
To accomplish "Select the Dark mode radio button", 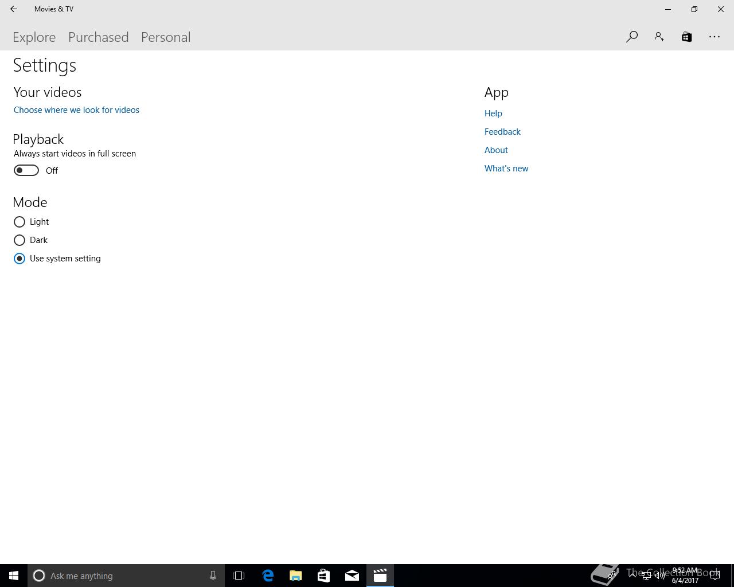I will point(19,240).
